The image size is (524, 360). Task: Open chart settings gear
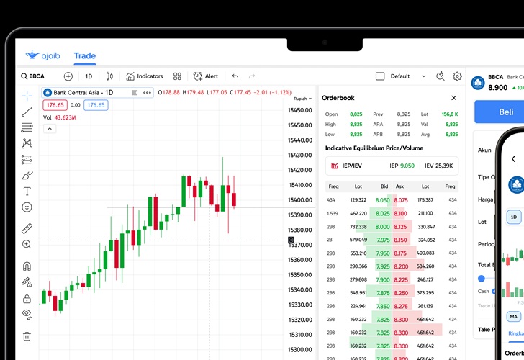coord(457,76)
